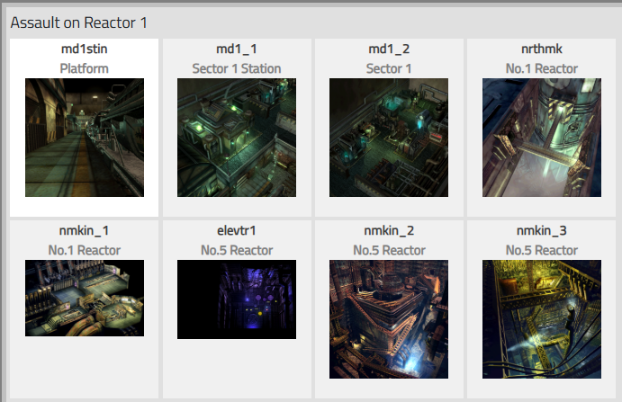The height and width of the screenshot is (402, 622).
Task: Click the nmkin_2 field name
Action: [x=389, y=231]
